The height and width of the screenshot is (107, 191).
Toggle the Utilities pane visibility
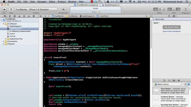(x=178, y=9)
